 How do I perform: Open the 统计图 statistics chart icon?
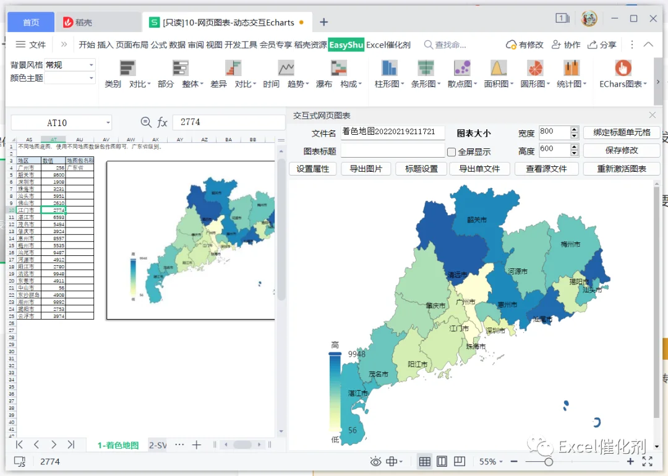click(x=572, y=68)
